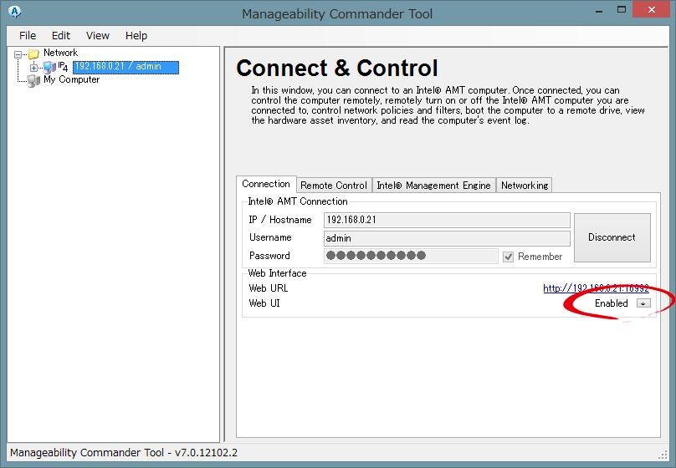This screenshot has height=468, width=676.
Task: Collapse the Network tree node
Action: click(18, 54)
